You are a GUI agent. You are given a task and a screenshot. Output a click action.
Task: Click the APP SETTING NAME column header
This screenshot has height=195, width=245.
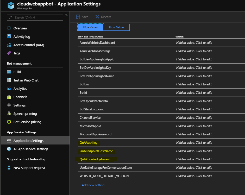tap(91, 36)
